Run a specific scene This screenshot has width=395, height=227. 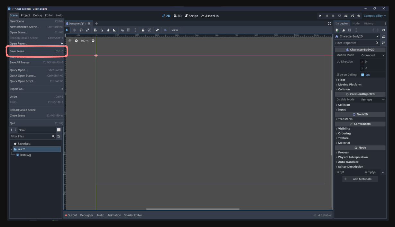point(352,16)
